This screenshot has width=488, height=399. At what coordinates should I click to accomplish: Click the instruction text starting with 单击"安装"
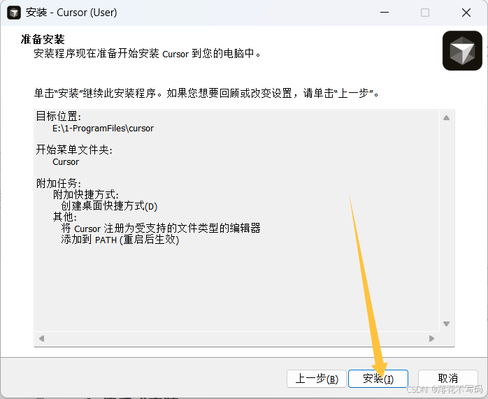tap(206, 93)
